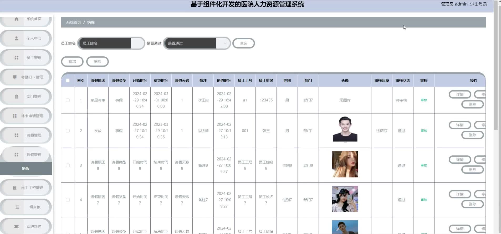Click the person icon for 个人中心
501x234 pixels.
(x=16, y=38)
